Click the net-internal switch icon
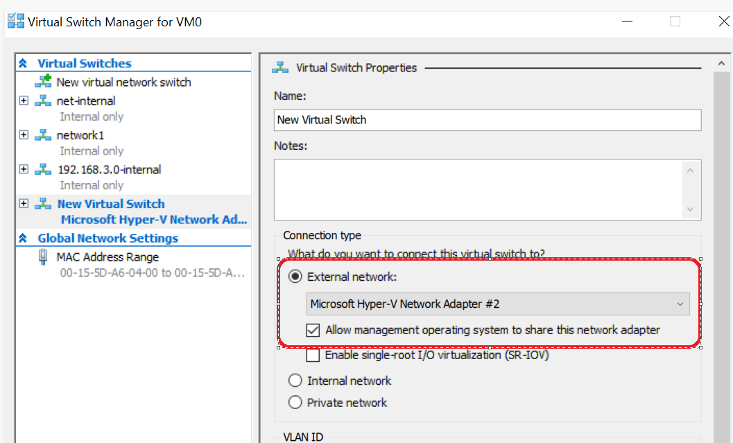733x443 pixels. pos(43,101)
